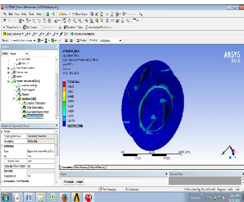Image resolution: width=244 pixels, height=202 pixels.
Task: Open edges display dropdown
Action: pos(54,40)
